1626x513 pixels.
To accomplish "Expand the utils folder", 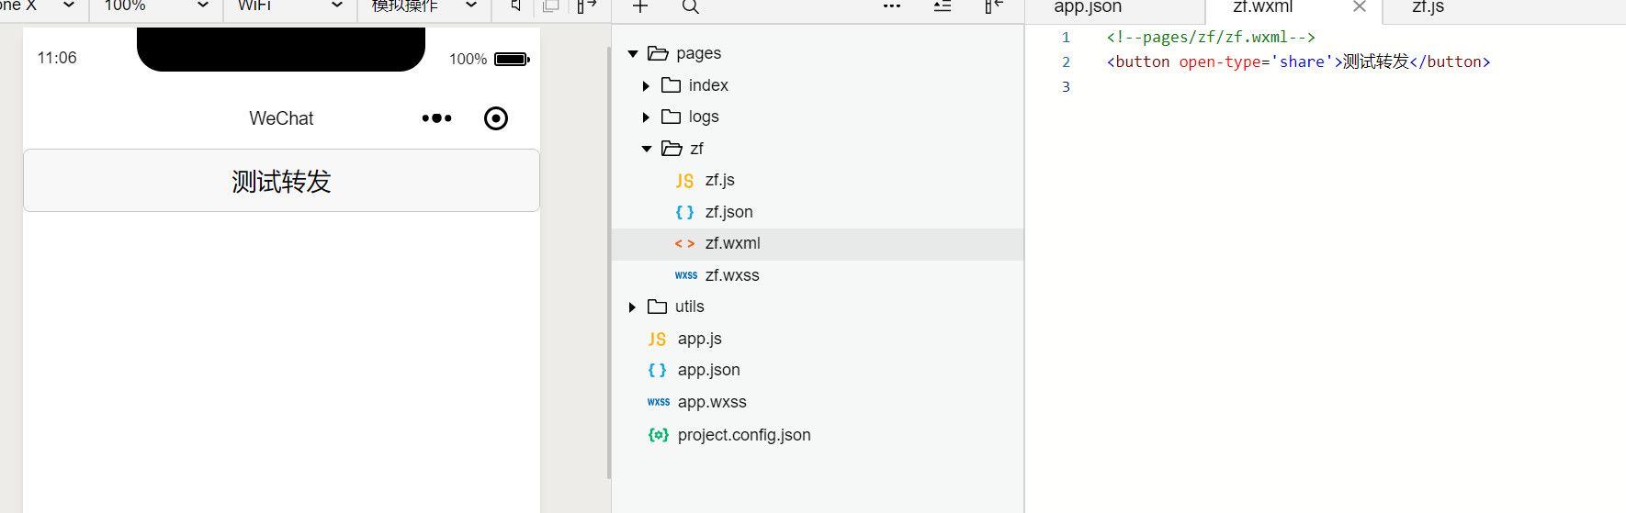I will (x=632, y=307).
